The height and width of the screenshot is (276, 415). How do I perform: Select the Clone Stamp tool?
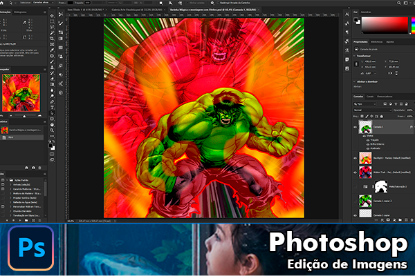tap(52, 68)
